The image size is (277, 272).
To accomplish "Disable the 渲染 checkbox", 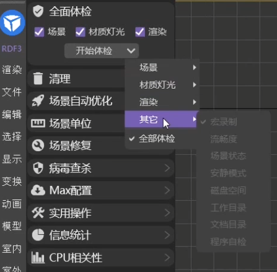I will click(140, 32).
